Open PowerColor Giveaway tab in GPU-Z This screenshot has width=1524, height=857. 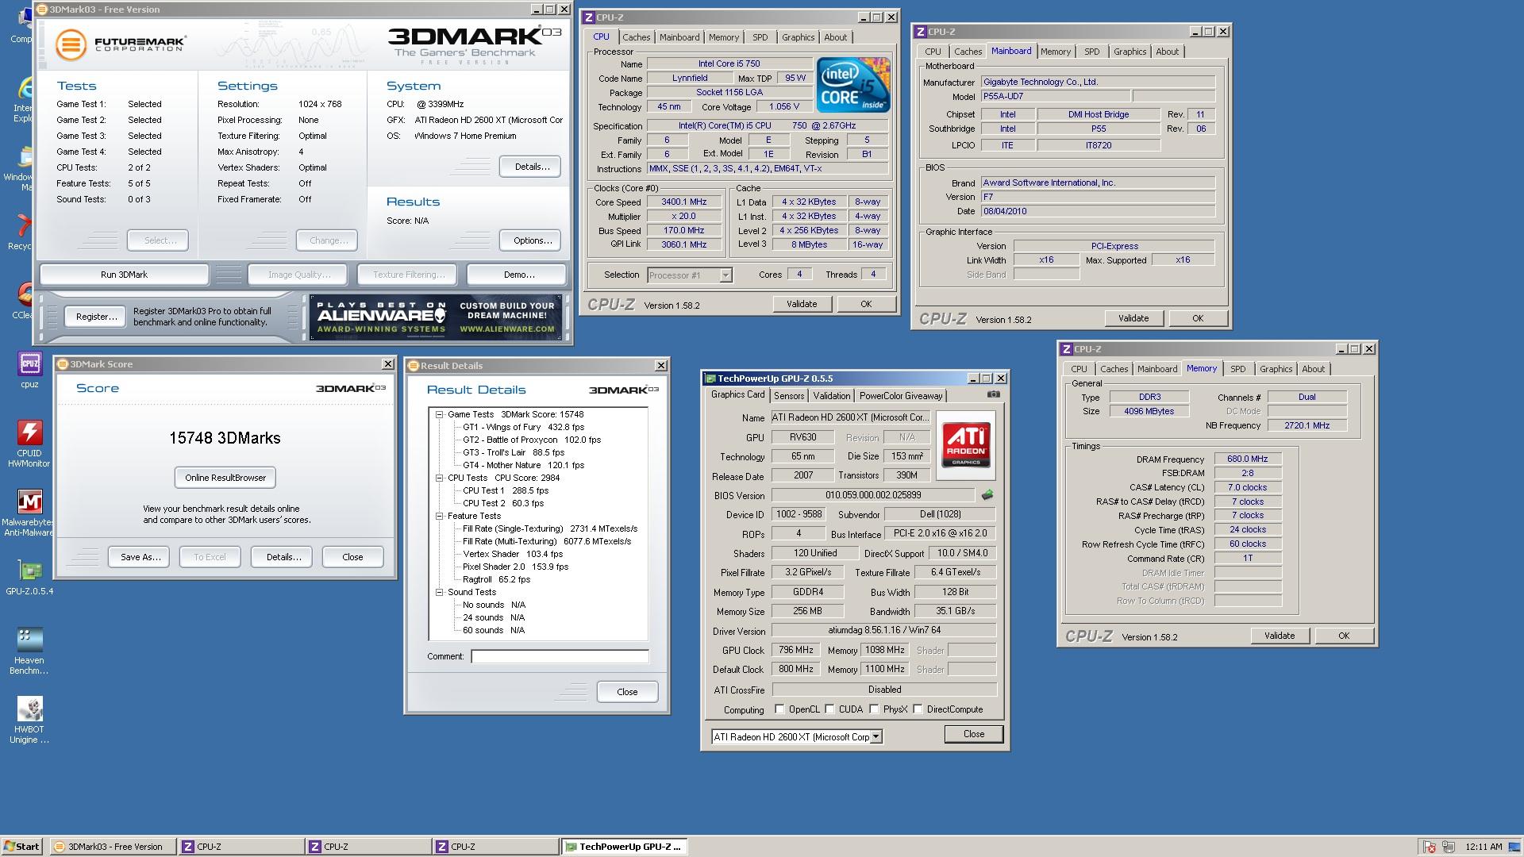pos(901,396)
